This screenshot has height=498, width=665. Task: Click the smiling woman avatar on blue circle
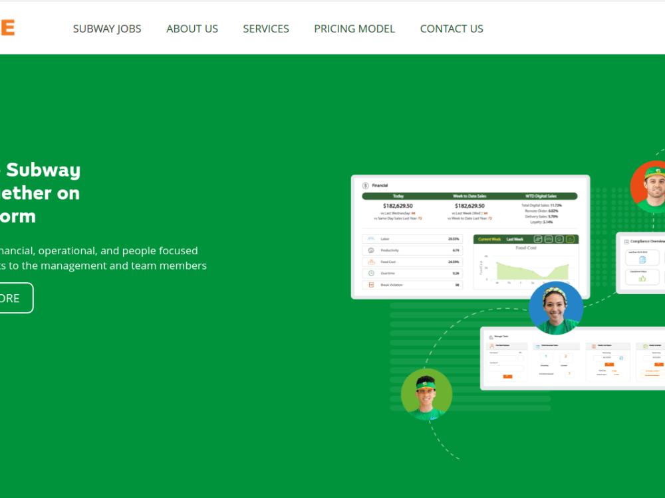coord(555,308)
